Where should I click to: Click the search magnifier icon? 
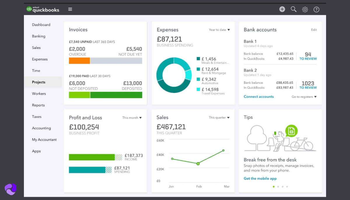[293, 9]
